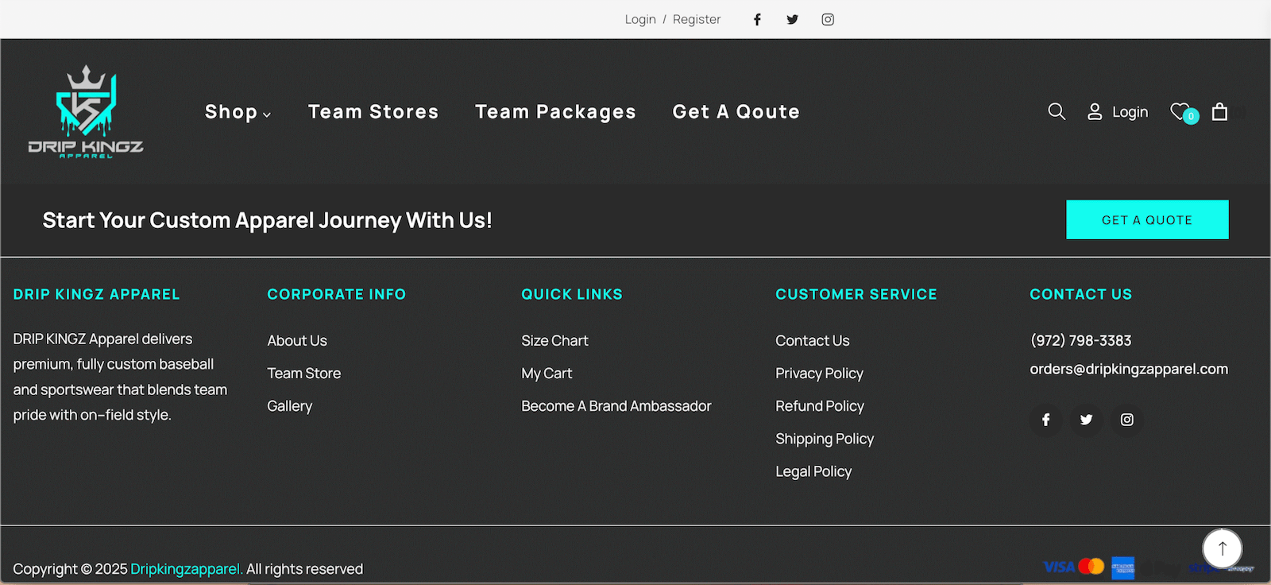Click the Facebook icon in top bar
The height and width of the screenshot is (585, 1271).
coord(757,19)
